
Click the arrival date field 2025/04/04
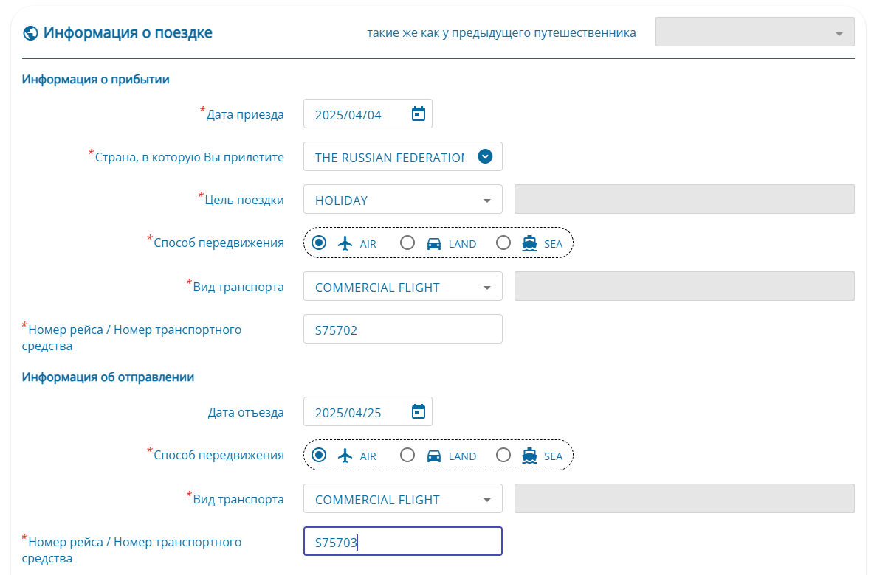[x=368, y=114]
